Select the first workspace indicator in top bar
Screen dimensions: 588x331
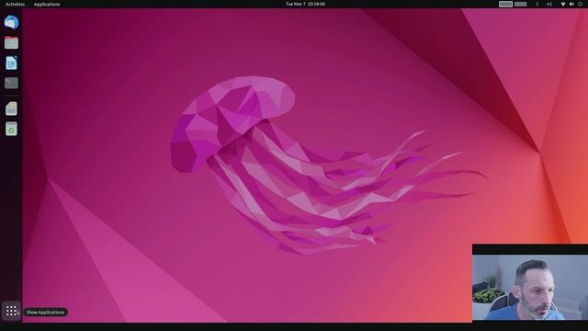pos(505,4)
